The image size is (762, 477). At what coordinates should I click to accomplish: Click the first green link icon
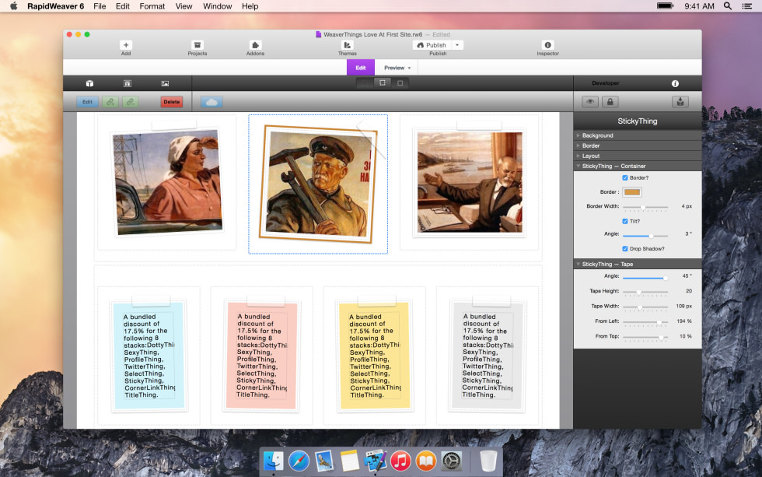pyautogui.click(x=110, y=102)
